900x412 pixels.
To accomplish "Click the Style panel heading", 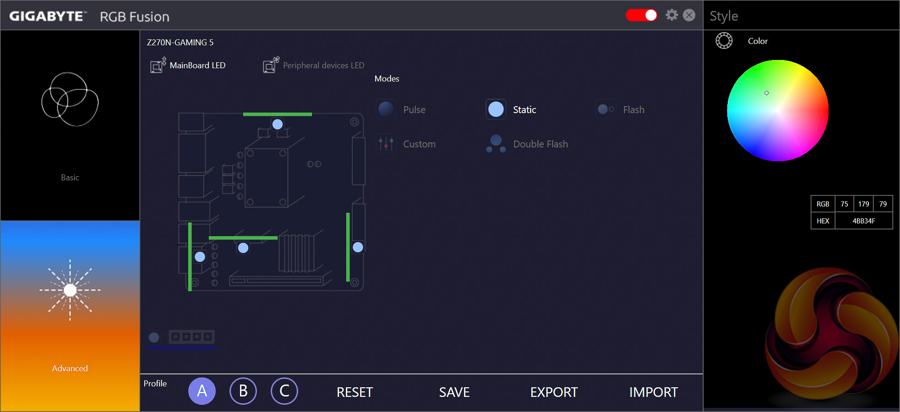I will pyautogui.click(x=724, y=16).
